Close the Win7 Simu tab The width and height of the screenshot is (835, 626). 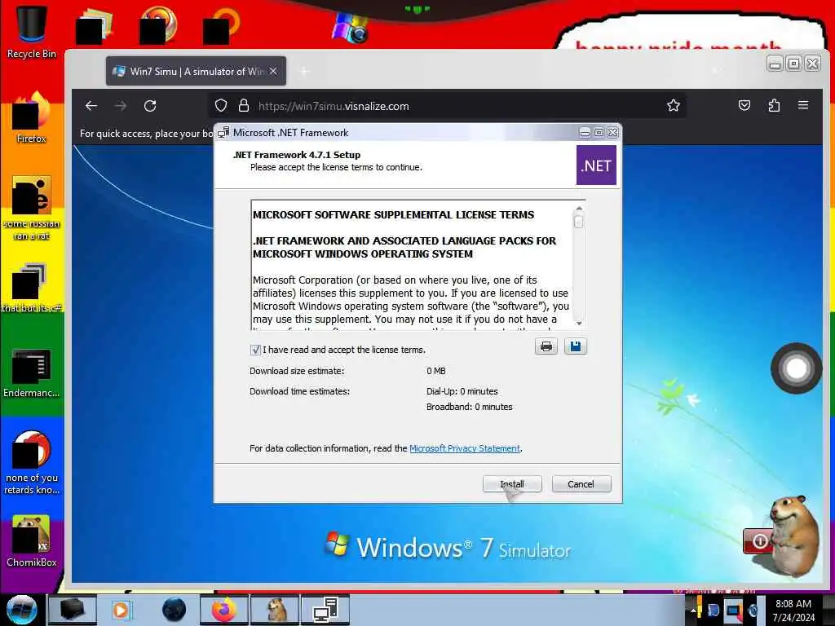click(273, 71)
